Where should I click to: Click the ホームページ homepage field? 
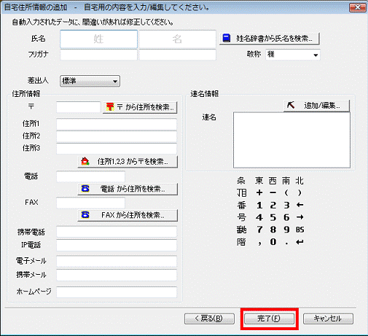click(117, 292)
